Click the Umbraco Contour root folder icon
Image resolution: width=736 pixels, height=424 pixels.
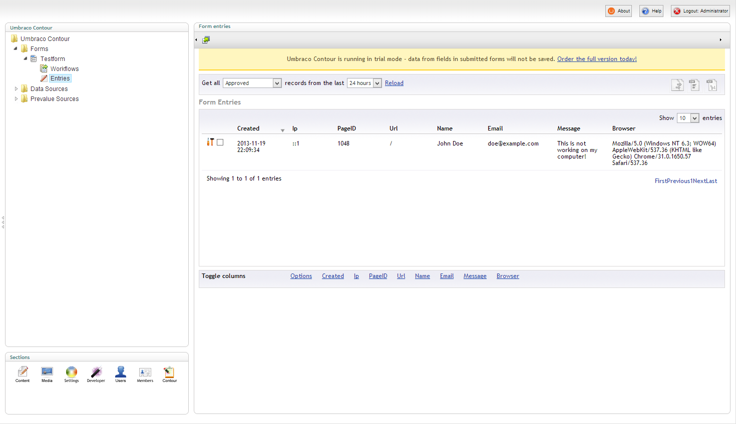(14, 38)
